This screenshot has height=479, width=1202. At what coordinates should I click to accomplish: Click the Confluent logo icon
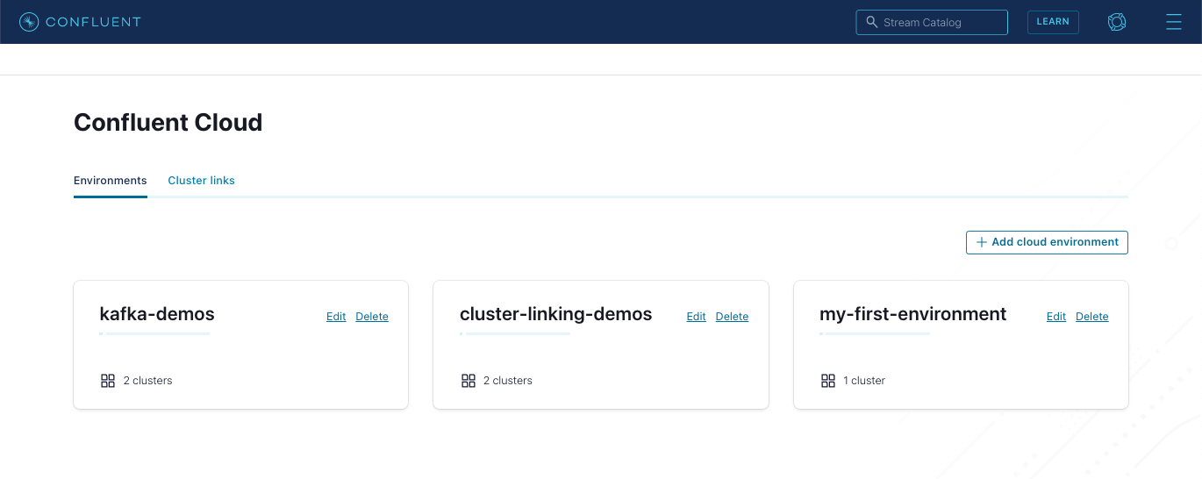pyautogui.click(x=29, y=22)
